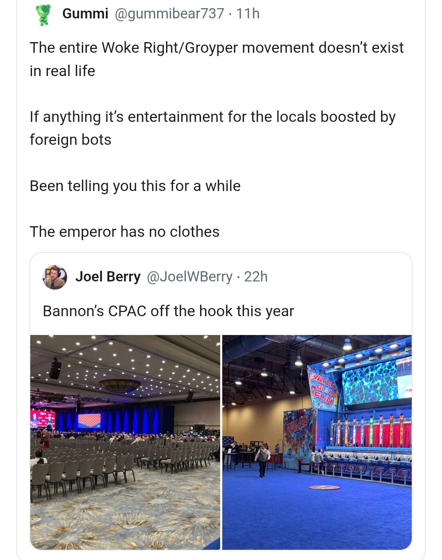
Task: Open quoted text 'Bannon's CPAC off the hook'
Action: click(168, 311)
